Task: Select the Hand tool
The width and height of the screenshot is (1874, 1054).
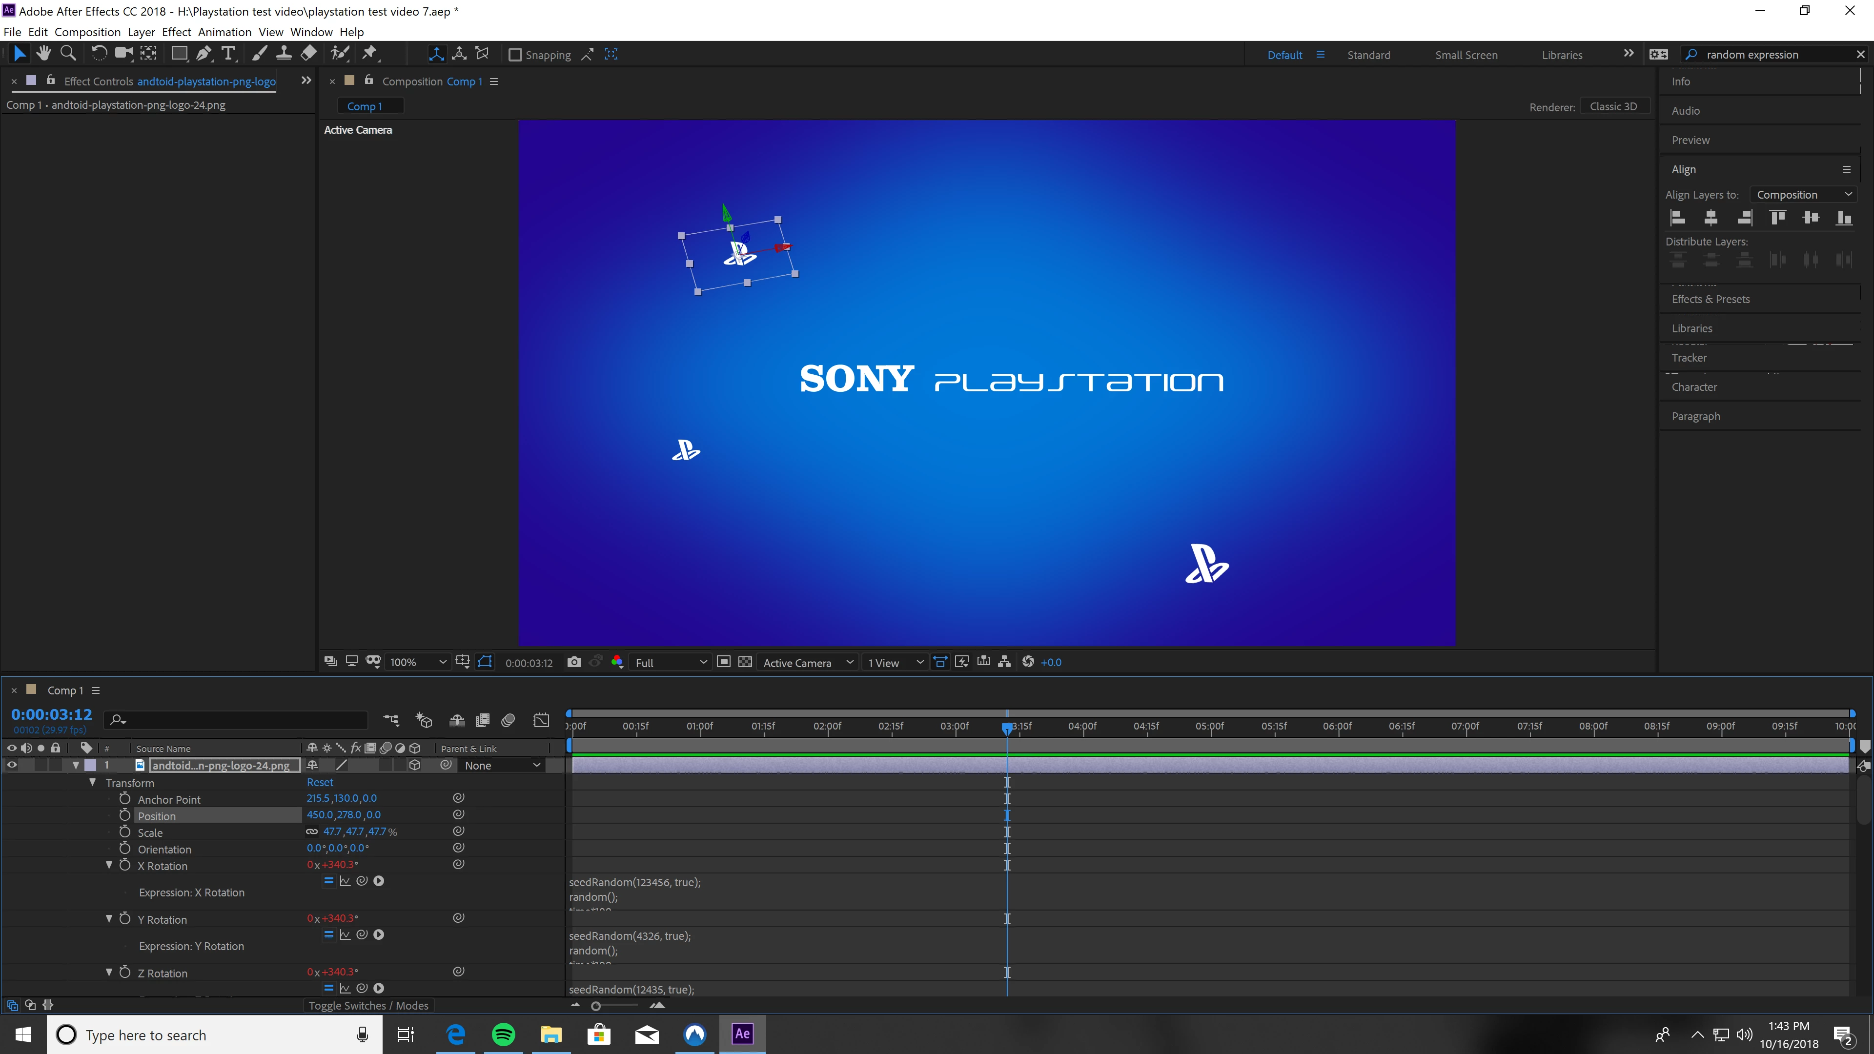Action: pyautogui.click(x=43, y=53)
